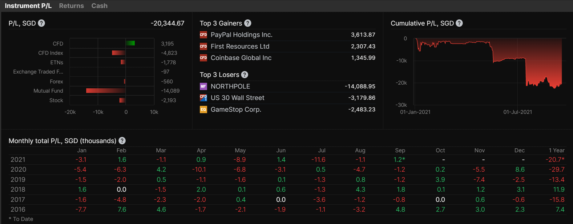Click 2021 September value 1.2*
This screenshot has width=573, height=224.
coord(399,160)
